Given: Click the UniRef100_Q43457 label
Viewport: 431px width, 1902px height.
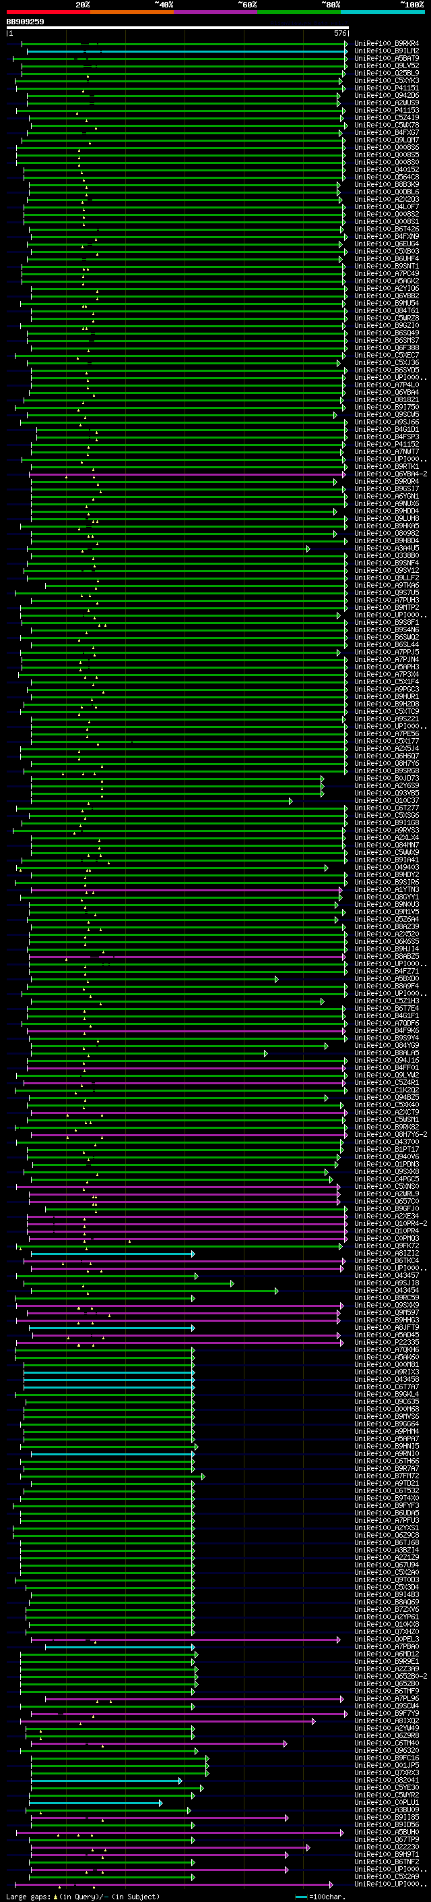Looking at the screenshot, I should [387, 1275].
